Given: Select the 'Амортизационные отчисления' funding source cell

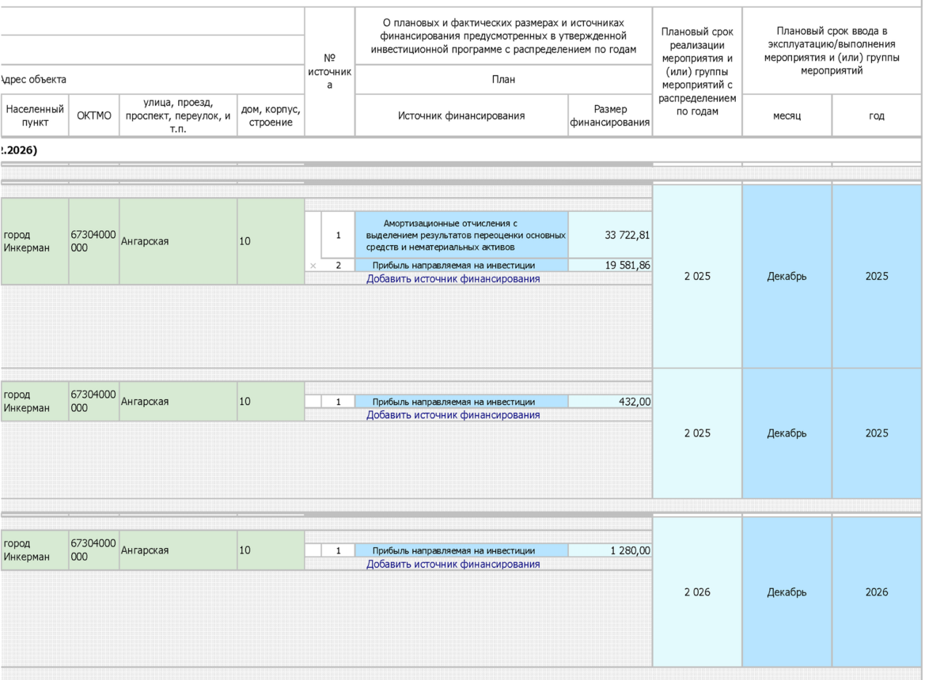Looking at the screenshot, I should 461,235.
